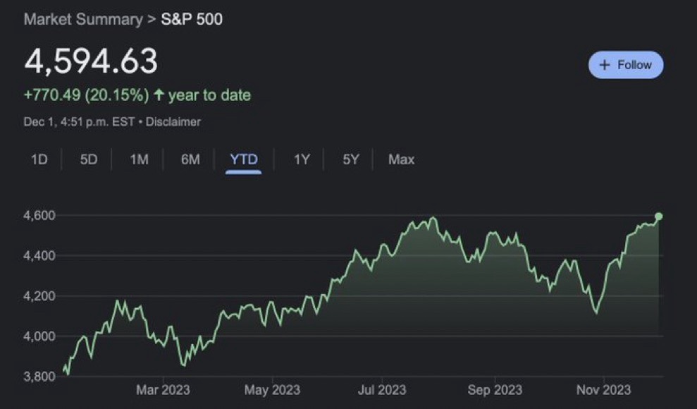This screenshot has width=697, height=409.
Task: Click the green endpoint dot on chart
Action: click(x=659, y=216)
